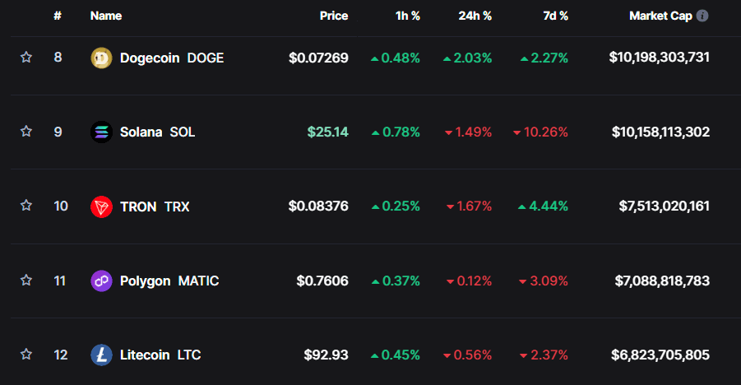Click Litecoin's market cap value
The height and width of the screenshot is (385, 741).
coord(660,355)
